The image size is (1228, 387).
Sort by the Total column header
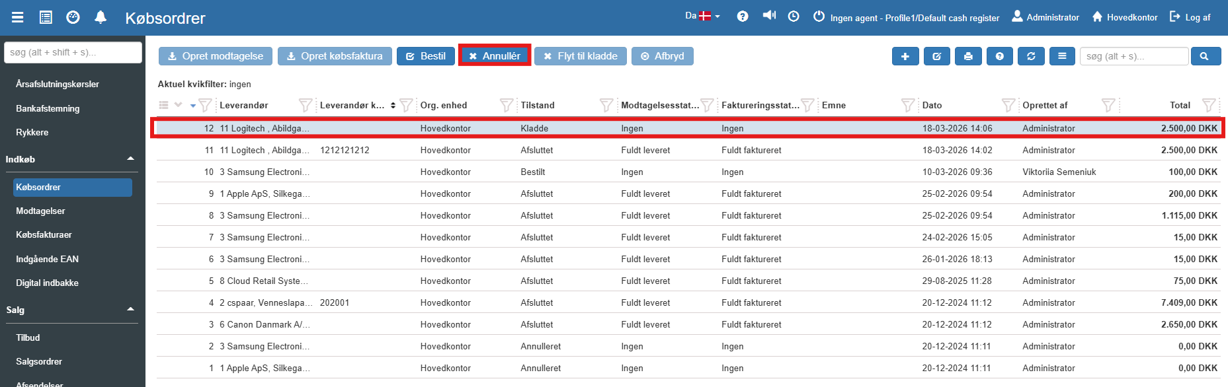coord(1180,105)
